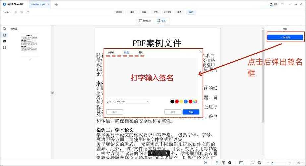This screenshot has height=166, width=306.
Task: Click the blue add new signature button
Action: (285, 37)
